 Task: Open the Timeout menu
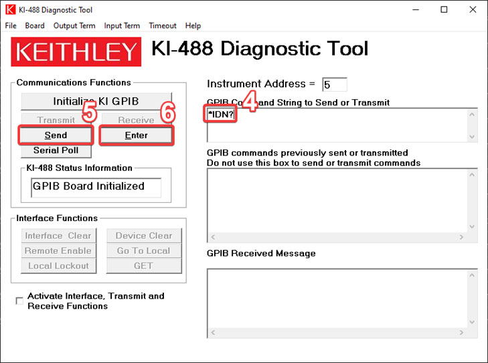point(163,25)
